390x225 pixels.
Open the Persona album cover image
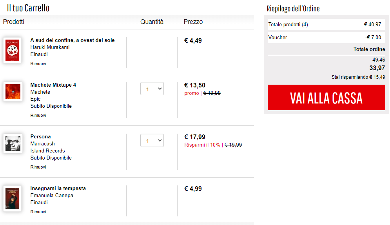tap(12, 144)
